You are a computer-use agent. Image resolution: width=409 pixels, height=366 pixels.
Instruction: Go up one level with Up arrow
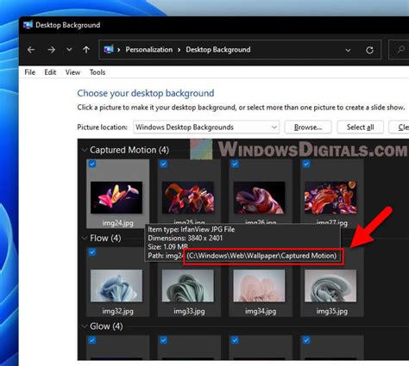[x=86, y=50]
